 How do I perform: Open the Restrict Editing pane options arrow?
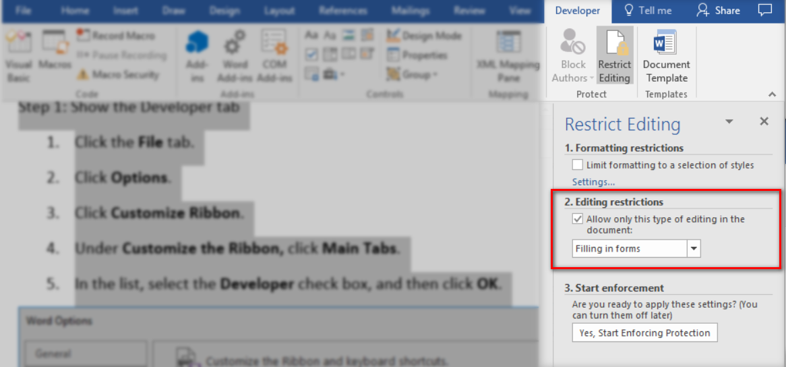pyautogui.click(x=729, y=121)
